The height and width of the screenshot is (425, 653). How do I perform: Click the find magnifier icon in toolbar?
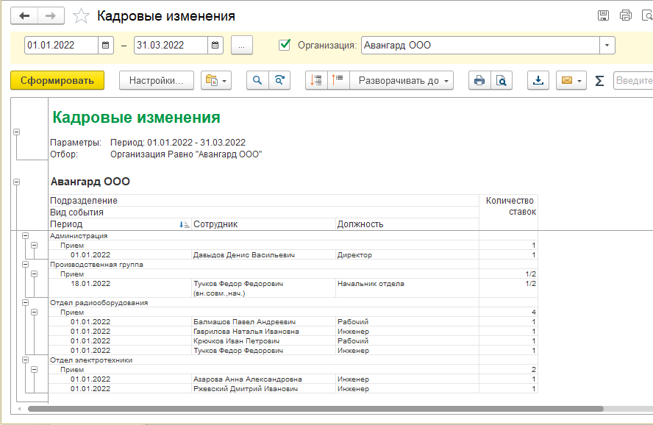click(x=257, y=80)
